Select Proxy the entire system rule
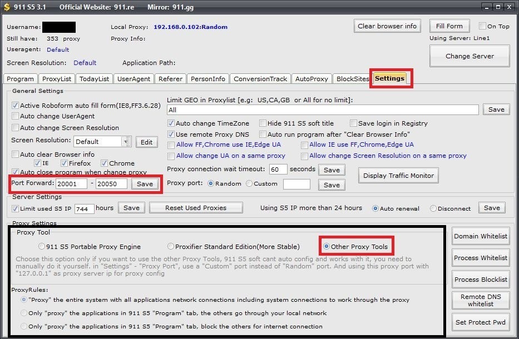 pyautogui.click(x=24, y=300)
